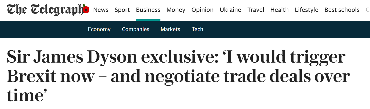Go to the Travel section
Screen dimensions: 370x109
(256, 10)
